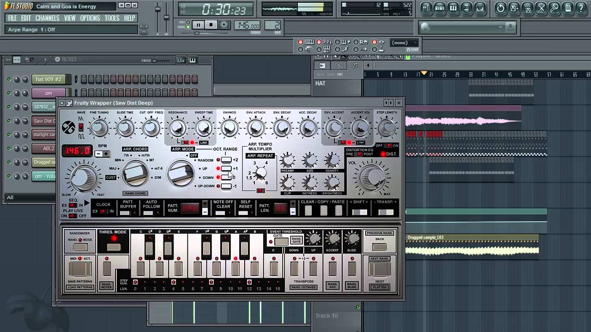Click the RAND. OCTAVES button

303,287
